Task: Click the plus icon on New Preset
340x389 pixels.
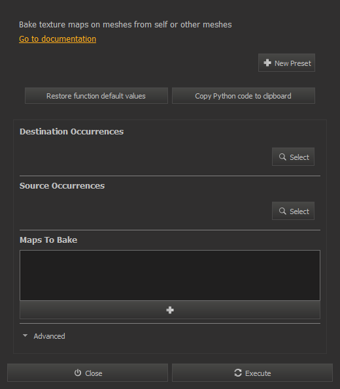Action: (267, 63)
